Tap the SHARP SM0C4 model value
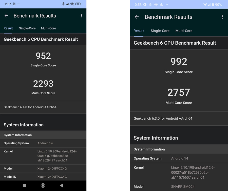This screenshot has width=228, height=191. (x=183, y=187)
